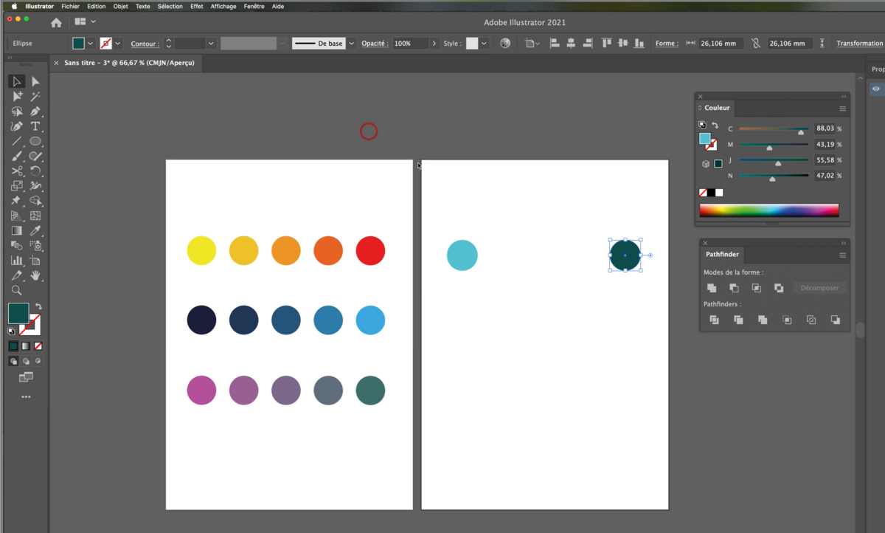The image size is (885, 533).
Task: Open the fill color dropdown
Action: 91,44
